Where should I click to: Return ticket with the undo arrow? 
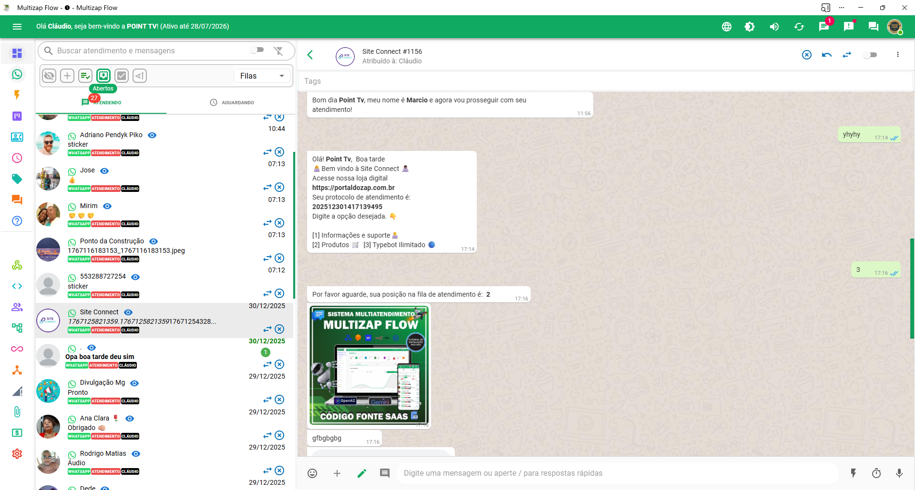827,55
